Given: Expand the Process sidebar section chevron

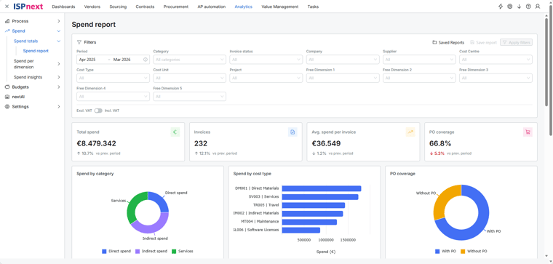Looking at the screenshot, I should (58, 21).
